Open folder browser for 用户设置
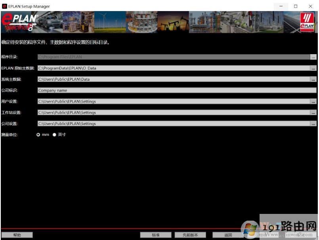Viewport: 319px width, 240px height. pos(313,101)
